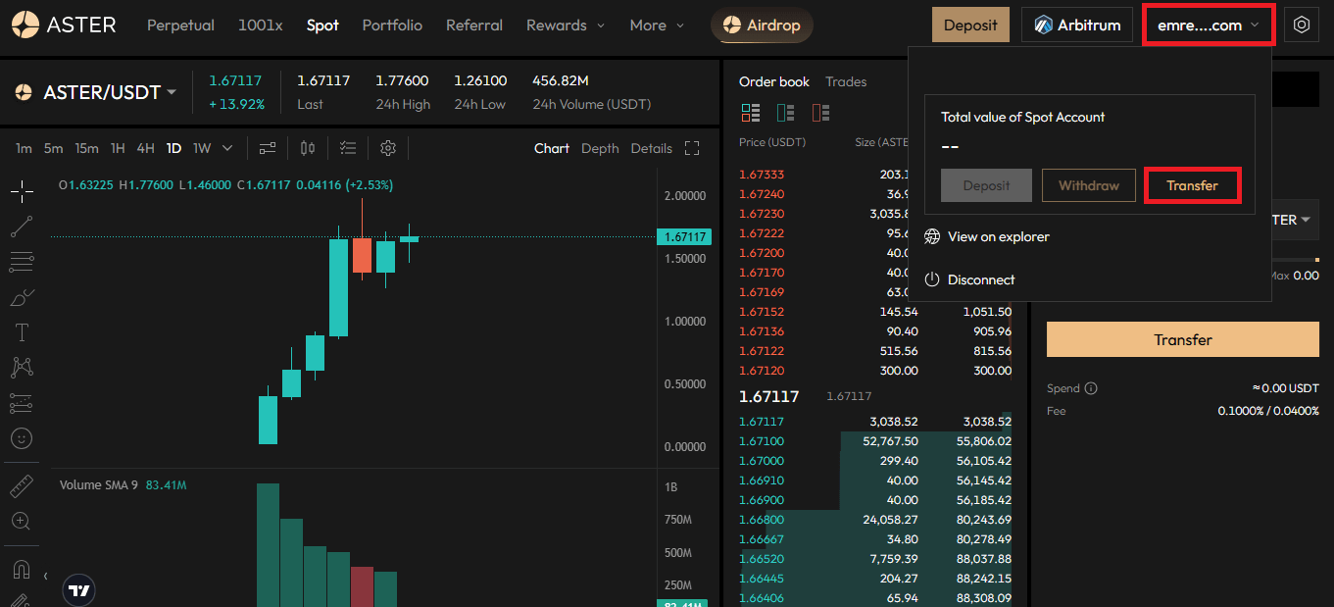The image size is (1334, 607).
Task: Pick the text annotation tool
Action: click(22, 332)
